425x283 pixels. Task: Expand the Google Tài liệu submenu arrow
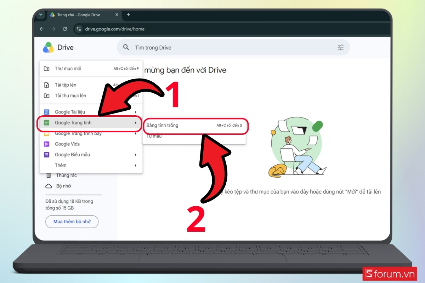[x=136, y=112]
